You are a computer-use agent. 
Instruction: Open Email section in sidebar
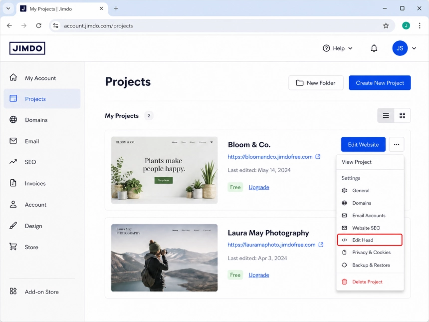(x=42, y=141)
